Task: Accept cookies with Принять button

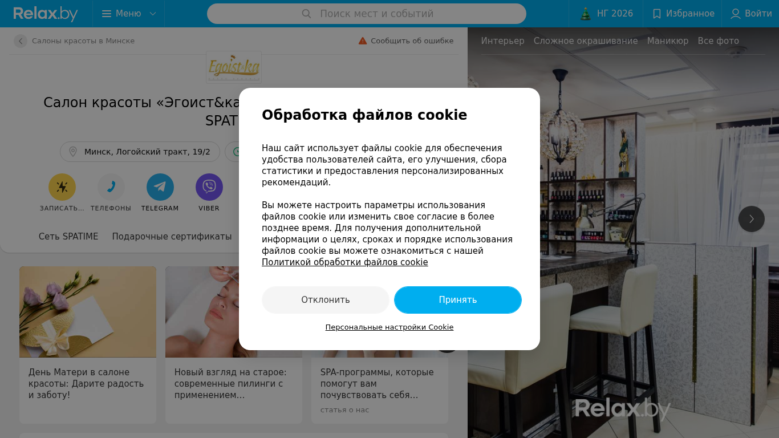Action: point(458,300)
